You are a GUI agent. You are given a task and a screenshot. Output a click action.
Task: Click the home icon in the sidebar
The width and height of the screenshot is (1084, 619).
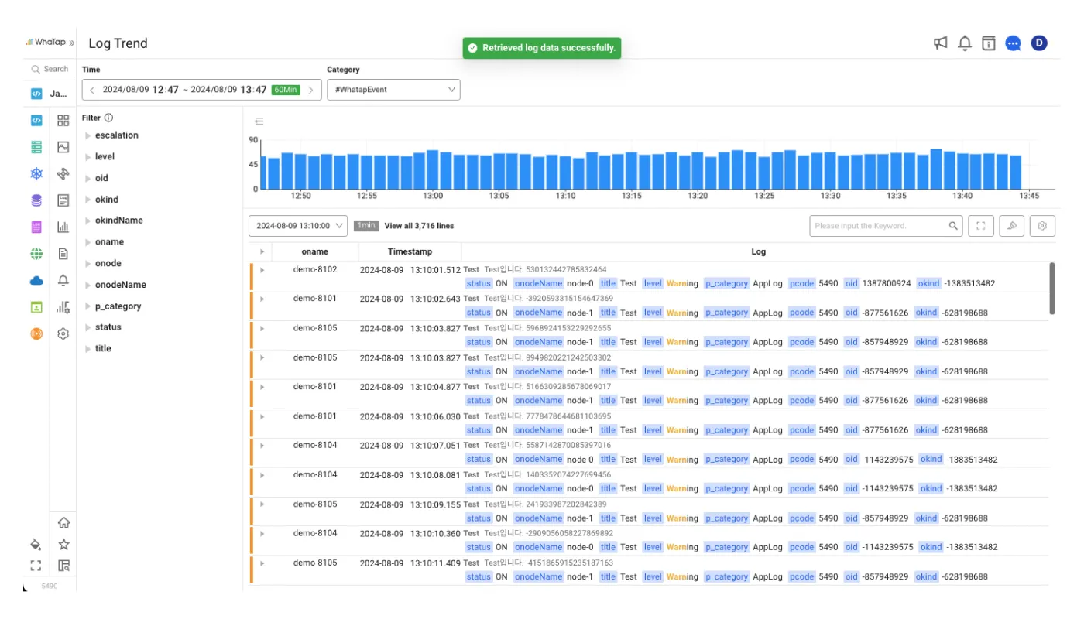63,523
